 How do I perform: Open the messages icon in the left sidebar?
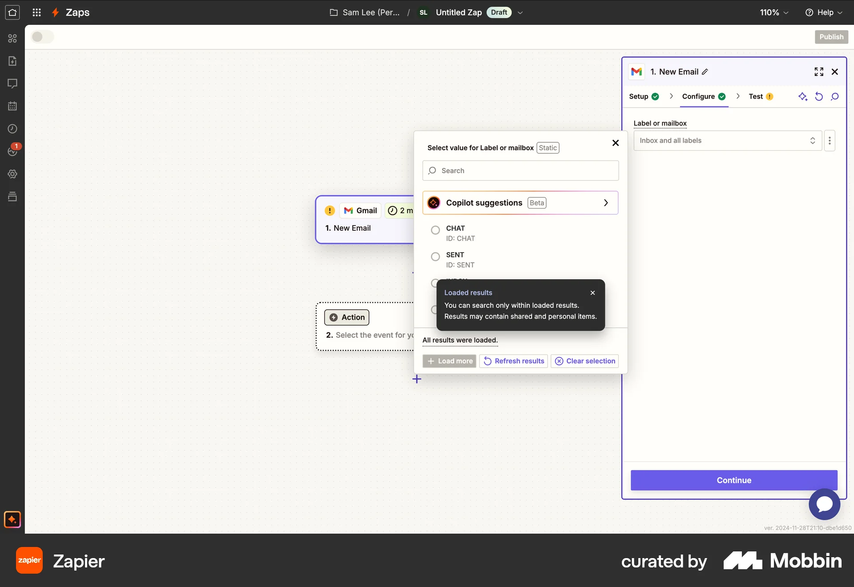click(x=12, y=84)
